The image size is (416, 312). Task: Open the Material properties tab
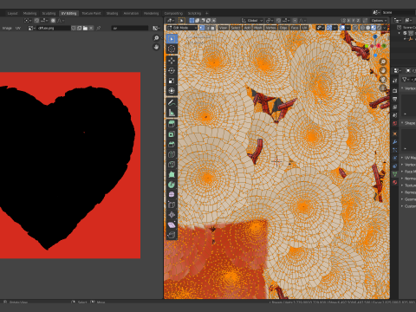coord(395,182)
